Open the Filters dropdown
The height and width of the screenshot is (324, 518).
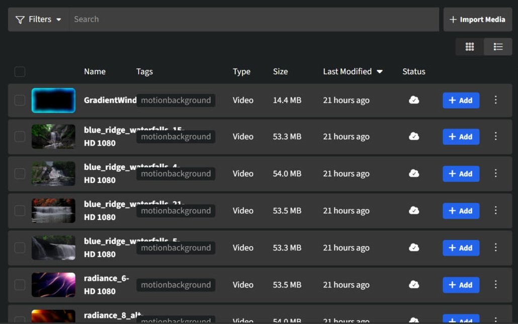(x=38, y=20)
